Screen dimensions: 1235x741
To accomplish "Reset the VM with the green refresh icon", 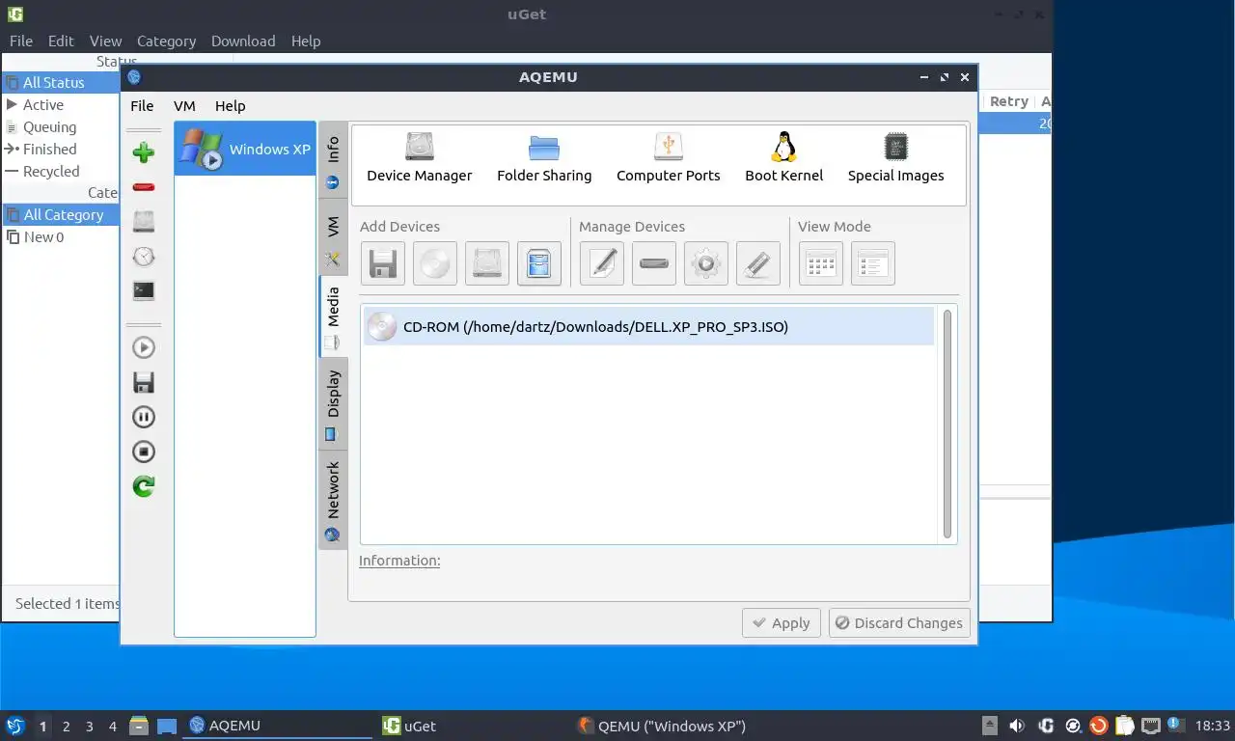I will tap(144, 486).
